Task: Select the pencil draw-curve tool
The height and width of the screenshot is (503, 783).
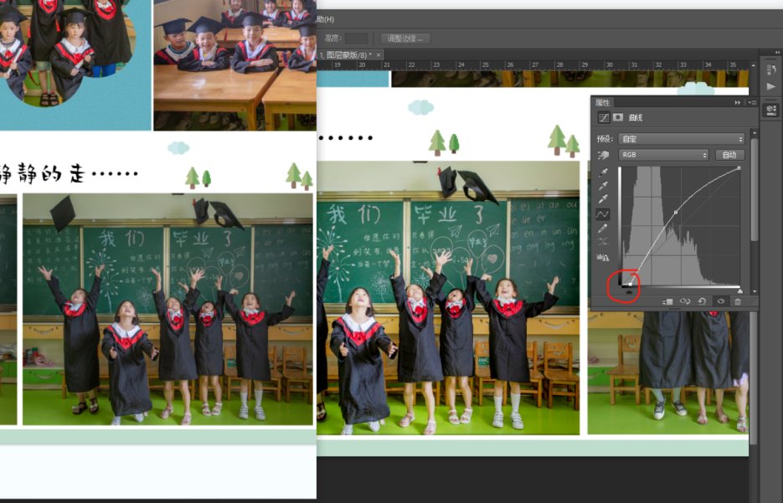Action: 603,228
